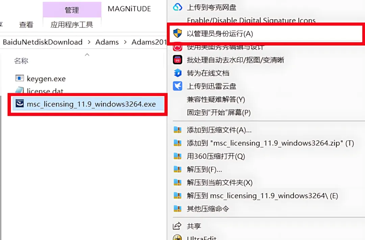Viewport: 365px width, 240px height.
Task: Click the 360 zip icon beside 其他压缩命令
Action: pyautogui.click(x=177, y=209)
